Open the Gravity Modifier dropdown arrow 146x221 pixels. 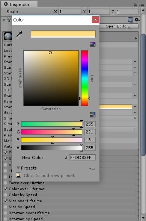tap(135, 112)
